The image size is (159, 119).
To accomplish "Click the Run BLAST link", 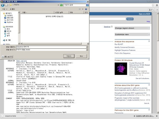I will coord(119,44).
